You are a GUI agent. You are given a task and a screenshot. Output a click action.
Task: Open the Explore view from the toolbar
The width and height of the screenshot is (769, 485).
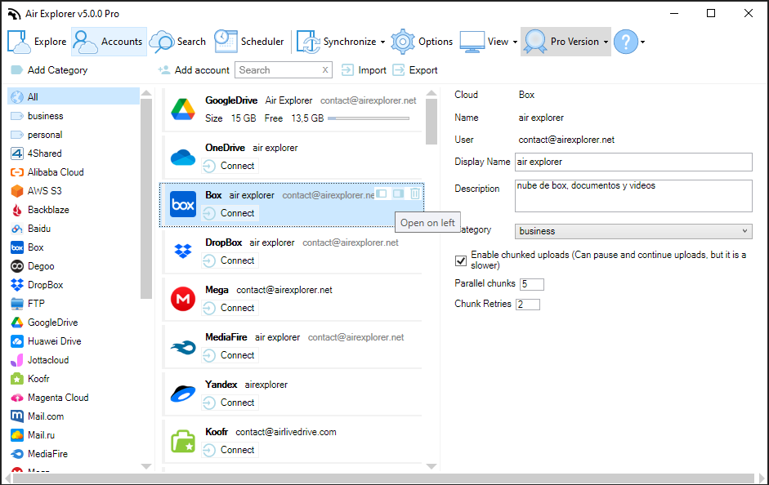(x=38, y=42)
